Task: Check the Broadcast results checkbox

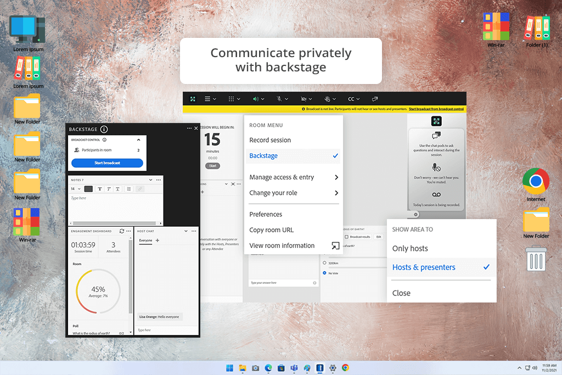Action: tap(346, 237)
